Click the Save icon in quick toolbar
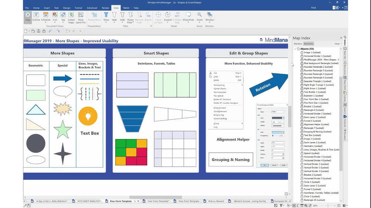371x208 pixels. point(39,31)
